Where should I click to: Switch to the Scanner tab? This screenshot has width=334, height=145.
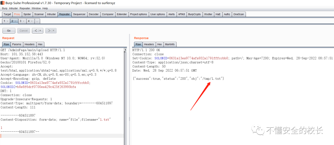pos(39,14)
